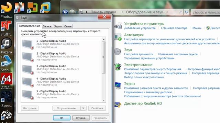Screen dimensions: 220x123
Task: Open Подключение к внешнему дисплею link
Action: click(148, 92)
